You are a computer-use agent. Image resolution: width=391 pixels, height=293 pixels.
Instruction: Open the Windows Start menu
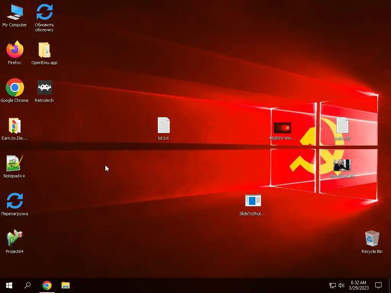pos(9,285)
